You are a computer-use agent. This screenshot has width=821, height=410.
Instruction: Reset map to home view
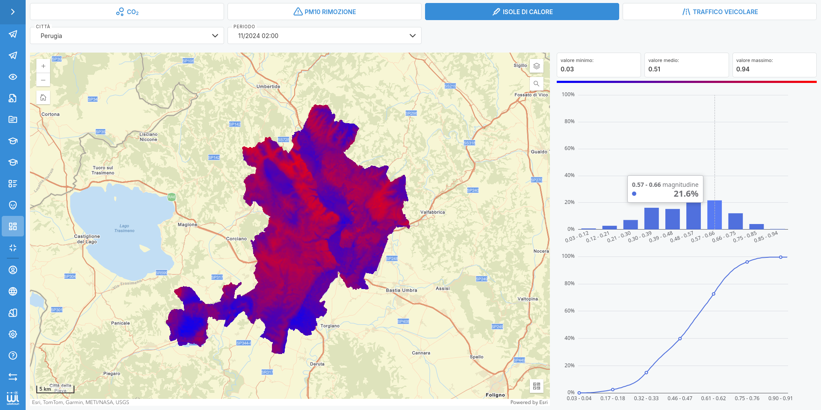43,97
